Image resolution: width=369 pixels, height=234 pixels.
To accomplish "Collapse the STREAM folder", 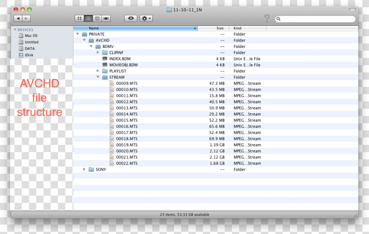I will 98,77.
